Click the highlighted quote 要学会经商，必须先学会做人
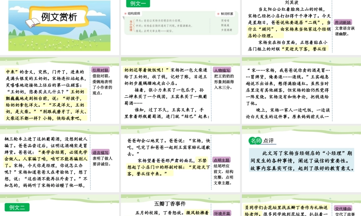This screenshot has width=361, height=216. pos(46,159)
